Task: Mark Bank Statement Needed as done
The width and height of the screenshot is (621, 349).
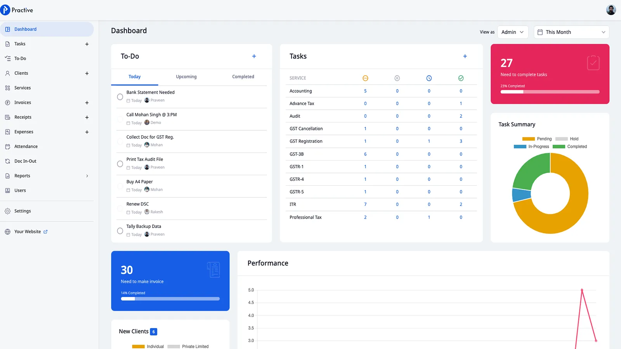Action: click(x=120, y=97)
